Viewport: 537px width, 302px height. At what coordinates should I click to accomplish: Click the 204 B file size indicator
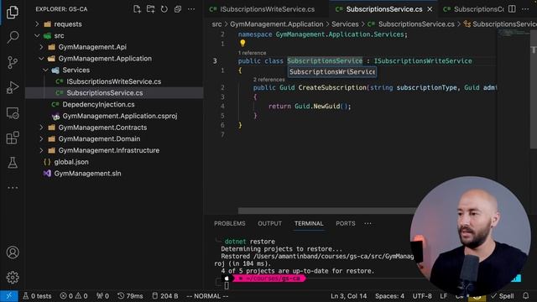165,296
